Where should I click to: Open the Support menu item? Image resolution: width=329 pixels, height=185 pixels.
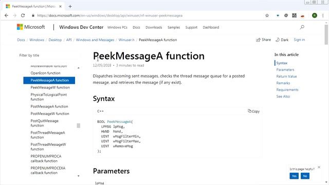pyautogui.click(x=191, y=27)
